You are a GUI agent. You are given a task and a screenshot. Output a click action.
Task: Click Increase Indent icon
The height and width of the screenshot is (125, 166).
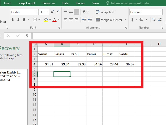(x=90, y=20)
